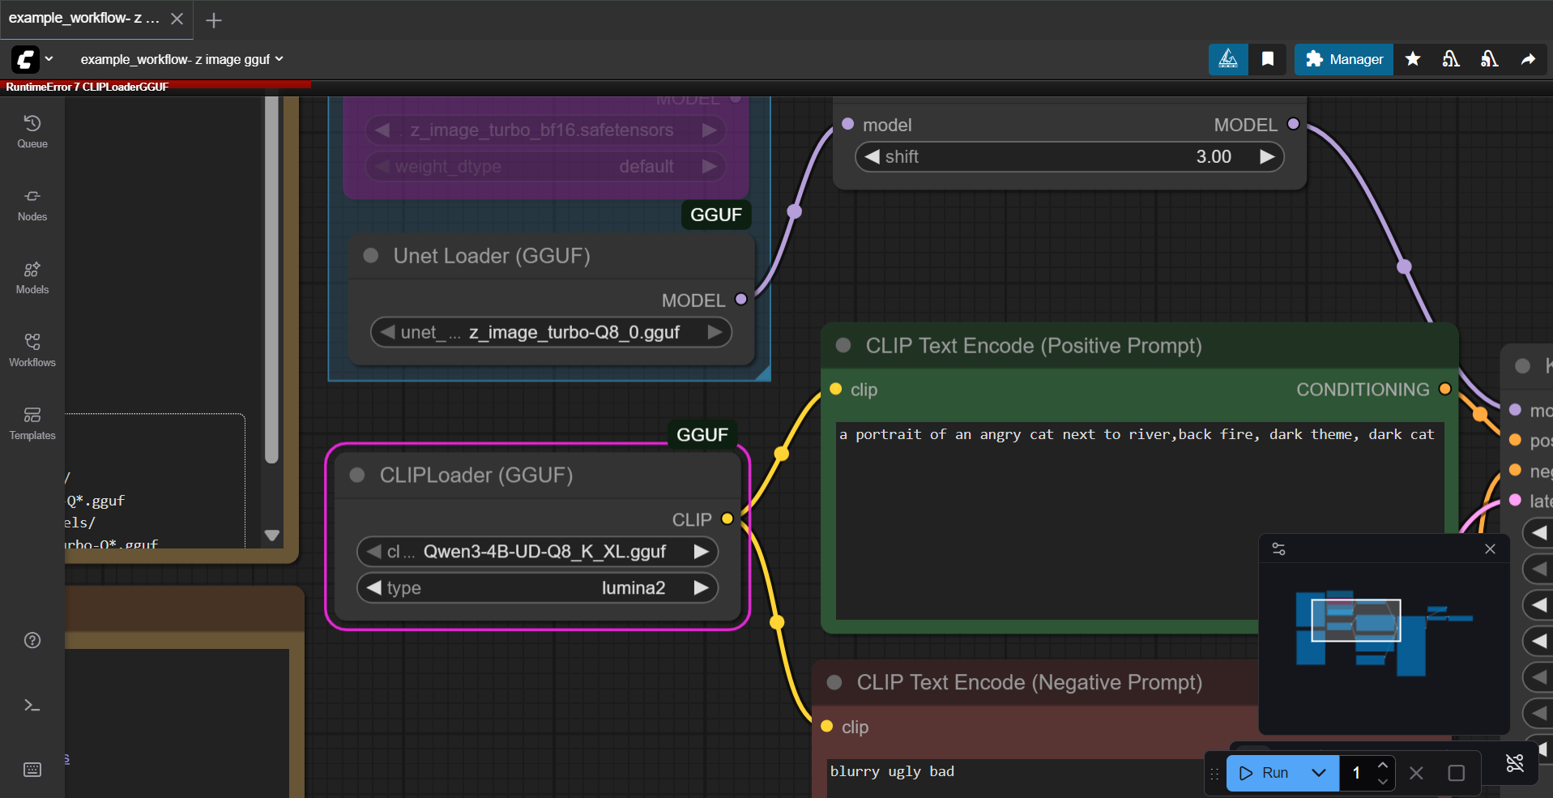Click the help question mark icon
The width and height of the screenshot is (1553, 798).
point(32,640)
